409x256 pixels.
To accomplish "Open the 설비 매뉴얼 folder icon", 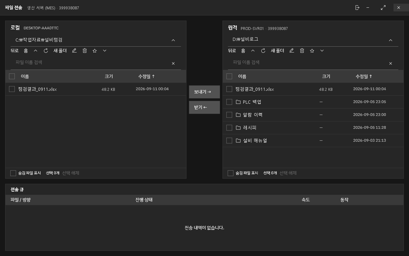I will click(238, 140).
